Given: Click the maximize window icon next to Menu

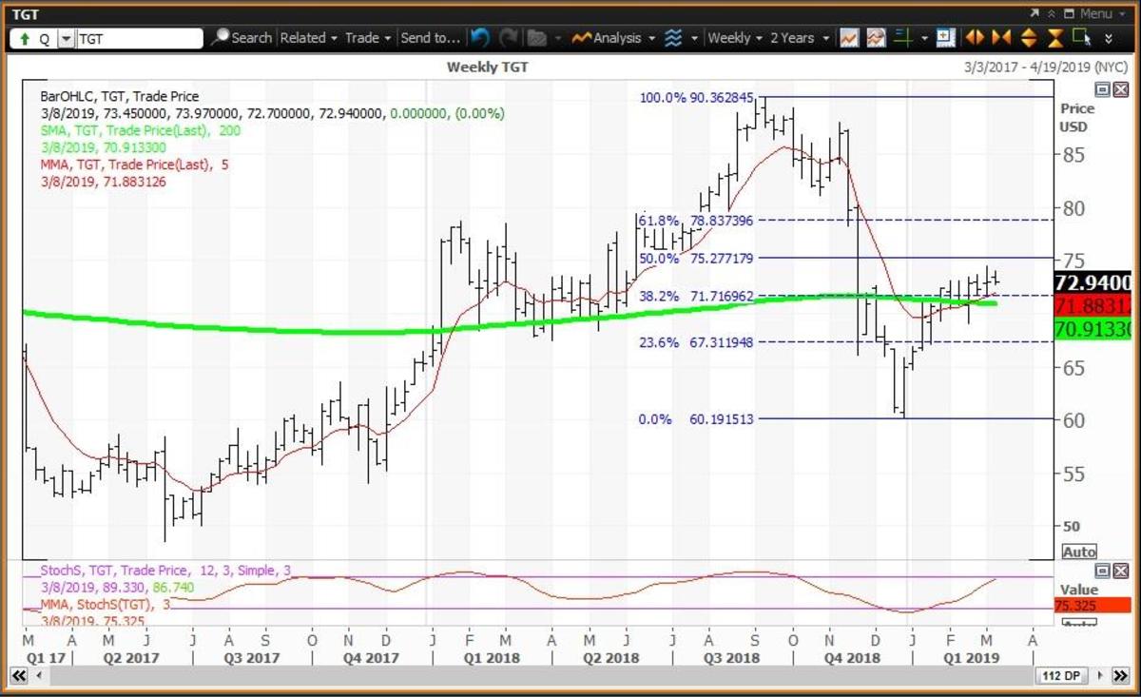Looking at the screenshot, I should (1069, 13).
